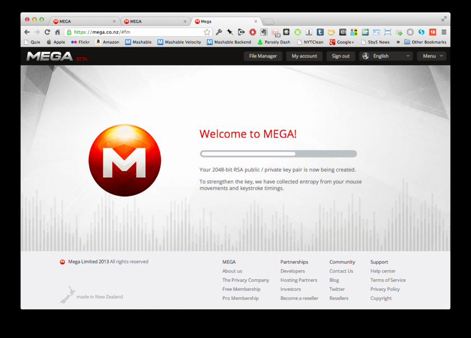Open the green smiley face extension

click(298, 32)
